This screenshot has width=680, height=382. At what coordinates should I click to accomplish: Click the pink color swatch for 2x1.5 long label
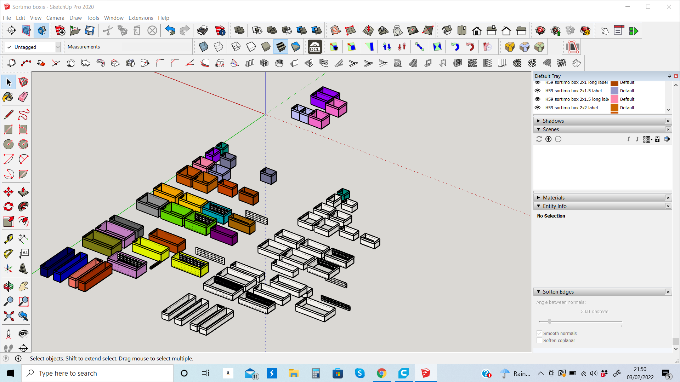(614, 99)
